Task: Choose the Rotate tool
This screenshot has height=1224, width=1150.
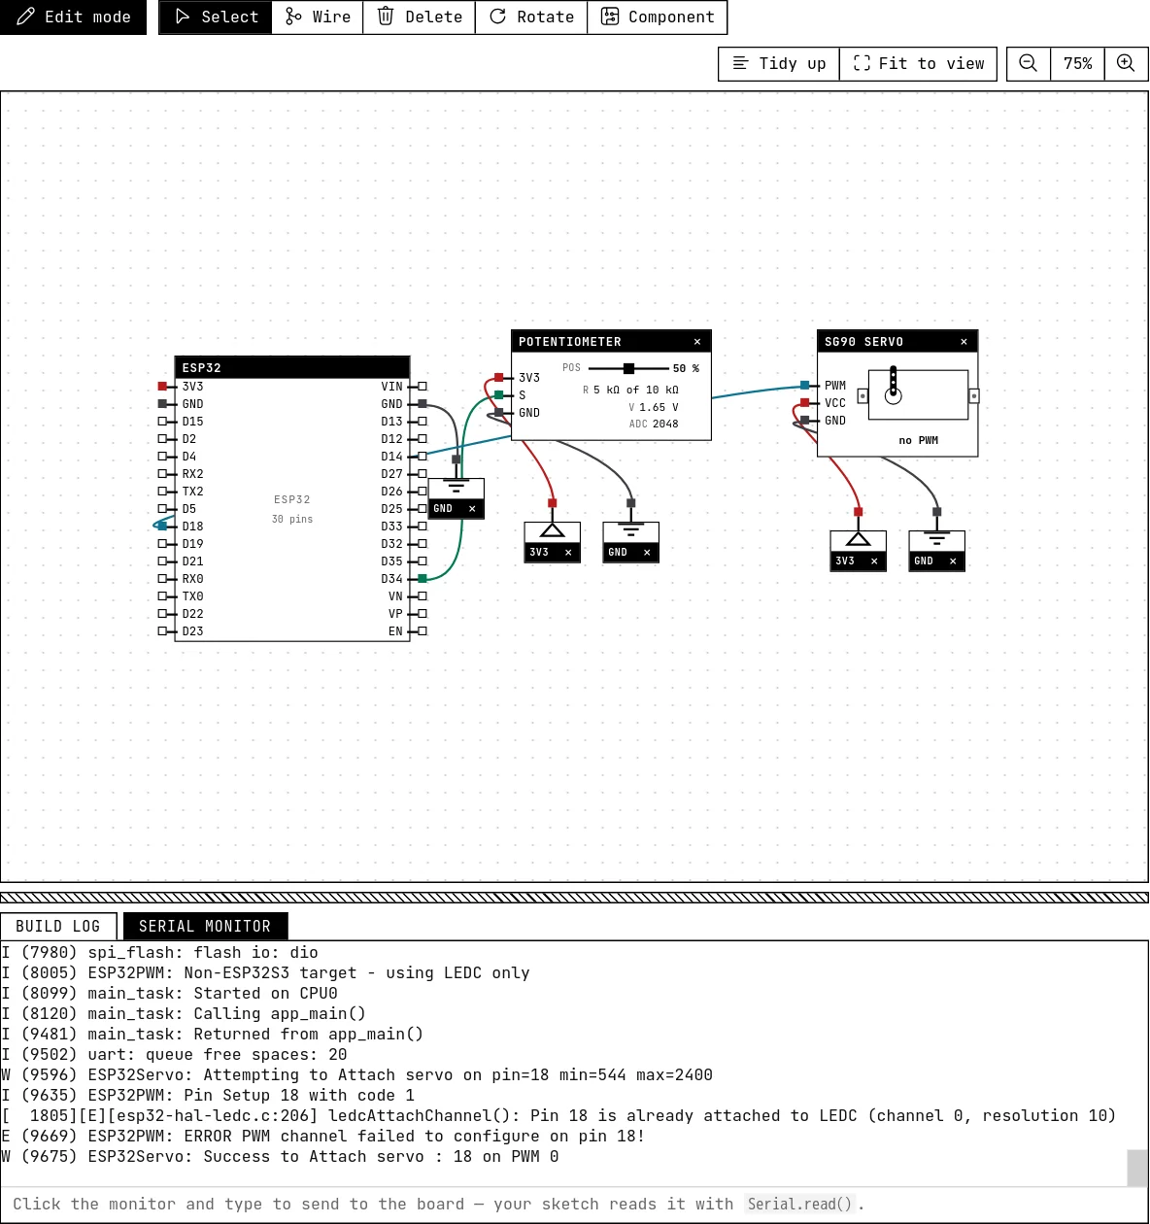Action: (531, 17)
